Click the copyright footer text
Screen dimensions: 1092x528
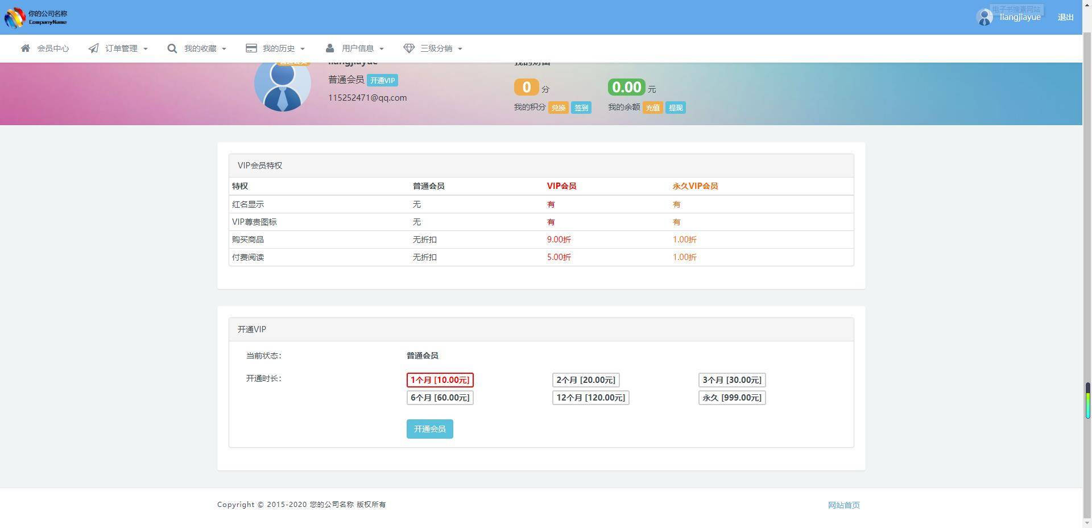[301, 505]
